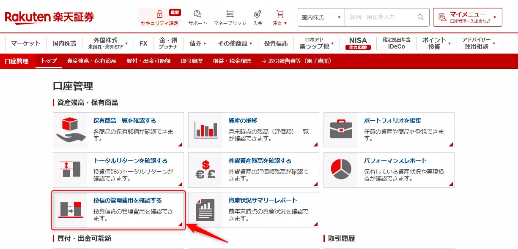Open the 確定拠出年金 iDeCo menu item
The image size is (518, 249).
(x=397, y=43)
